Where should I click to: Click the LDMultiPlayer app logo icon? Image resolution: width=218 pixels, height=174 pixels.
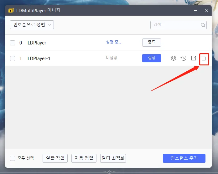[11, 10]
